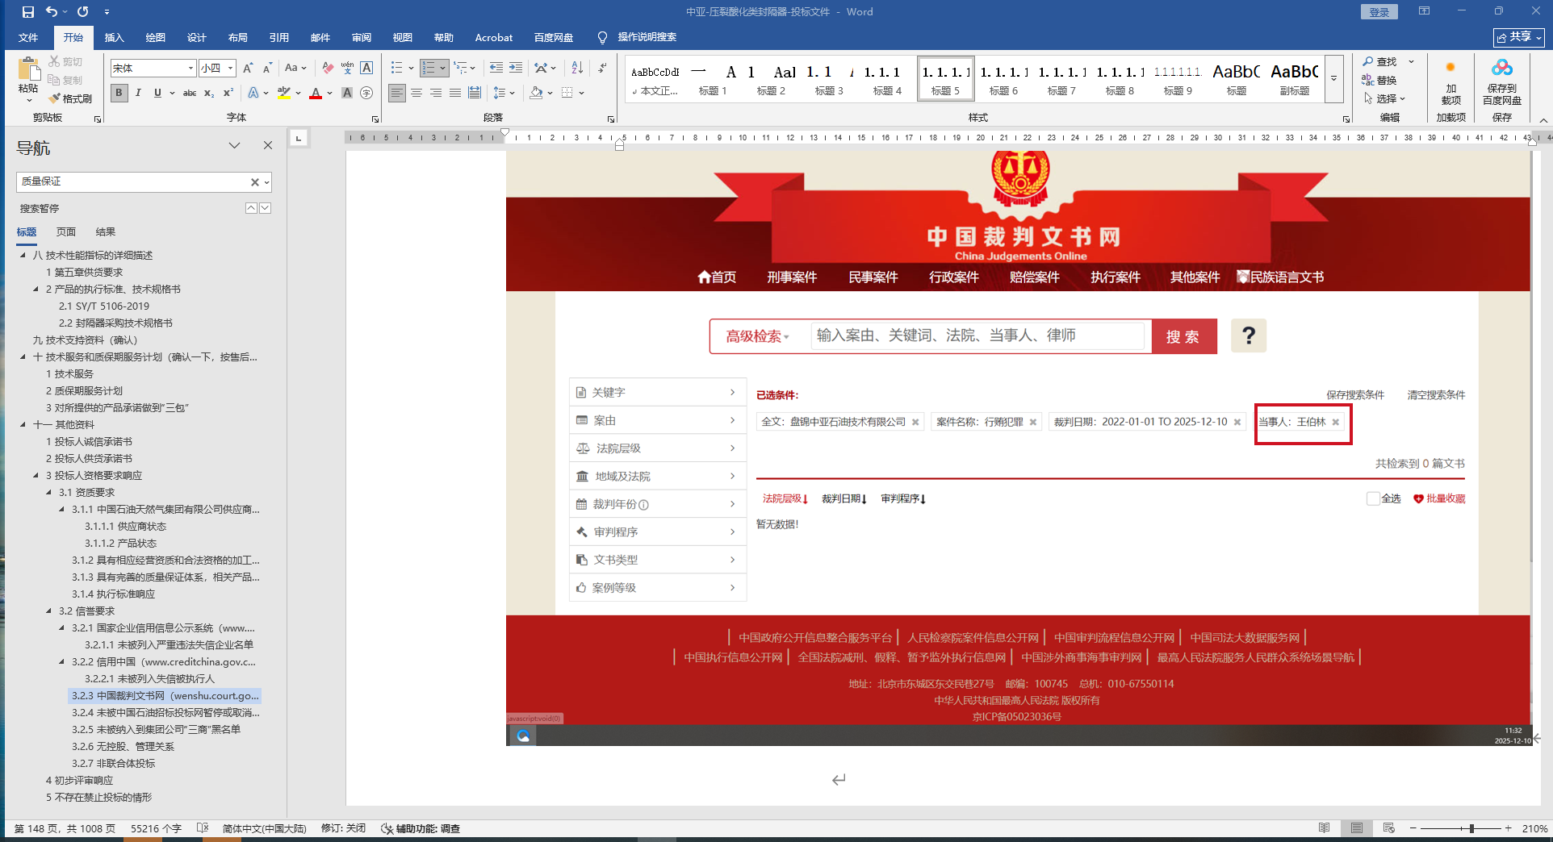Open the text effects and typography menu
This screenshot has width=1553, height=842.
tap(257, 93)
